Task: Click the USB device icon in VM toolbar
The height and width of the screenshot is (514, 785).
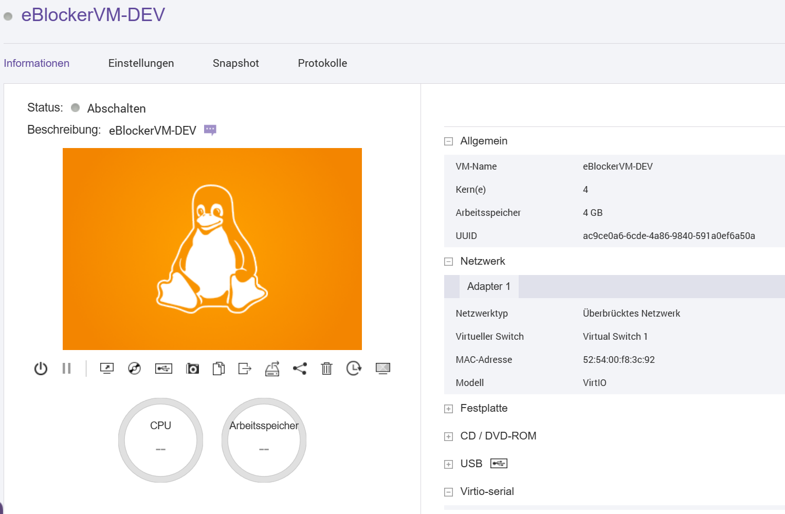Action: pyautogui.click(x=163, y=369)
